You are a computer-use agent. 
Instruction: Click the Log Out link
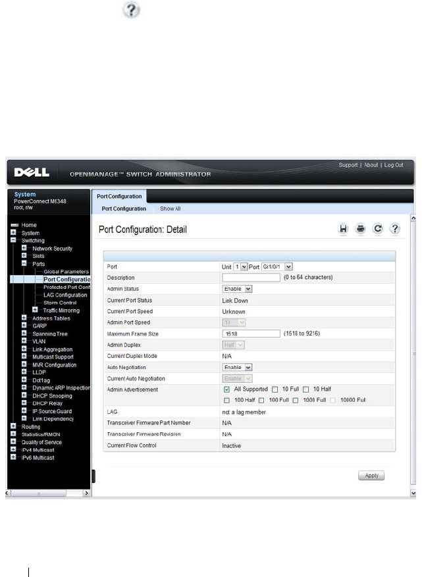394,165
